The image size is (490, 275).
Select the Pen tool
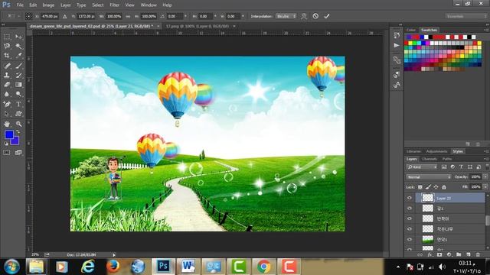pyautogui.click(x=7, y=104)
